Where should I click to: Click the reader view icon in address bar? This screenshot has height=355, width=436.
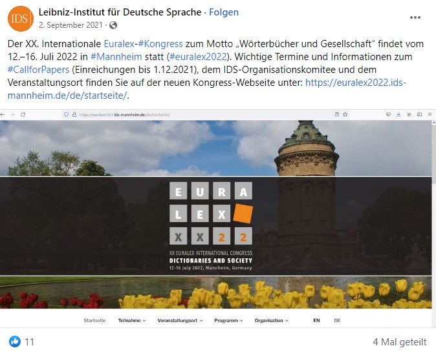(x=337, y=114)
